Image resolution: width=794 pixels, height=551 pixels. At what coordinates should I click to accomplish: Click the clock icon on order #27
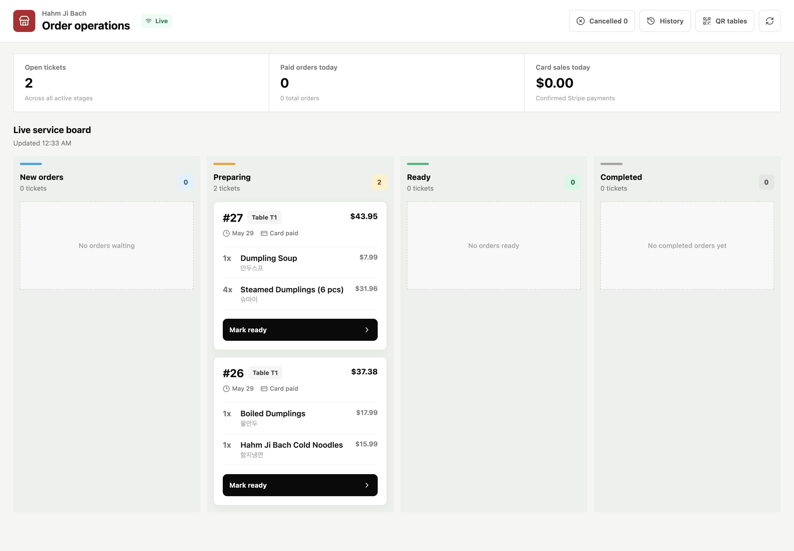(226, 233)
